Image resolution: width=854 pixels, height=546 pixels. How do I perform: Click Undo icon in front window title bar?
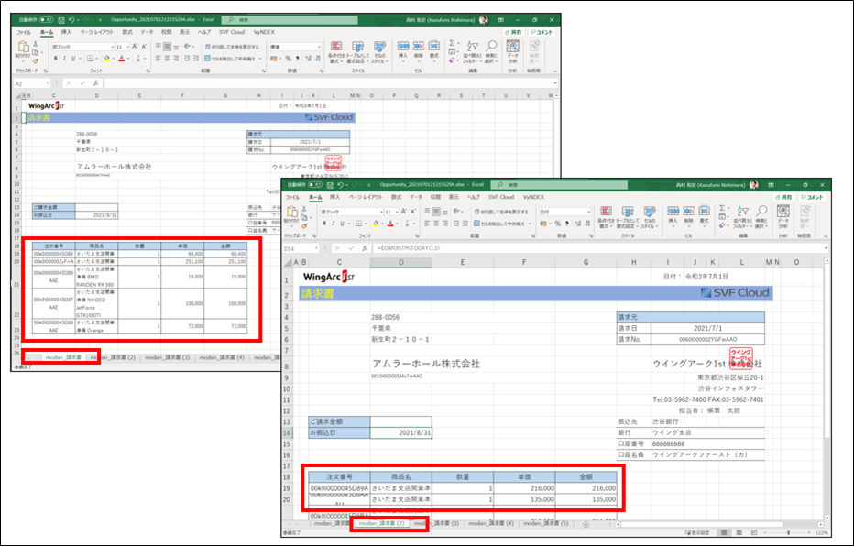click(x=340, y=185)
